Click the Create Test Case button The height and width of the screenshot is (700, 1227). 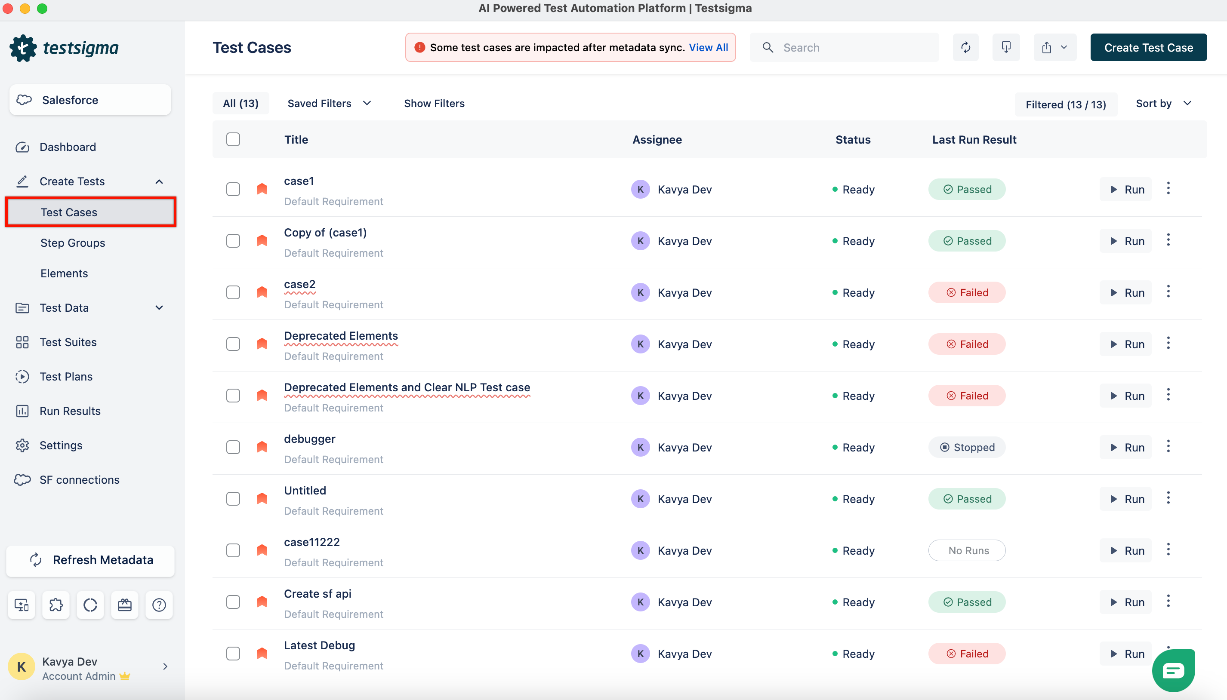click(1148, 47)
